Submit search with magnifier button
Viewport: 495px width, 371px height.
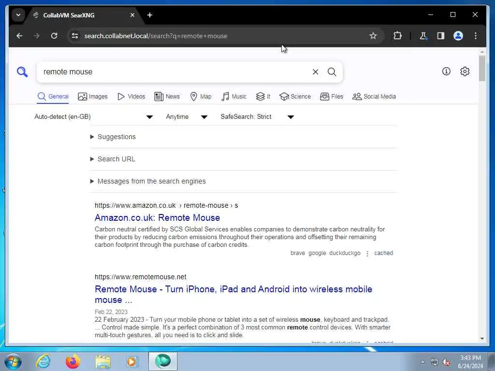(x=332, y=72)
